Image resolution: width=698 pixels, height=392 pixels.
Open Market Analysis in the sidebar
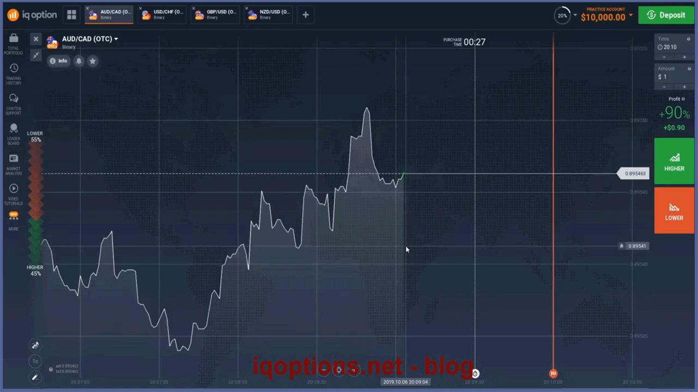point(14,164)
